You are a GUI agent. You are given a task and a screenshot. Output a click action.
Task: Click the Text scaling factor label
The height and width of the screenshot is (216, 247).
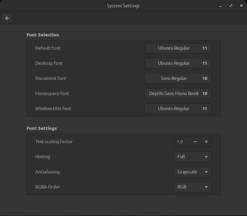[54, 142]
